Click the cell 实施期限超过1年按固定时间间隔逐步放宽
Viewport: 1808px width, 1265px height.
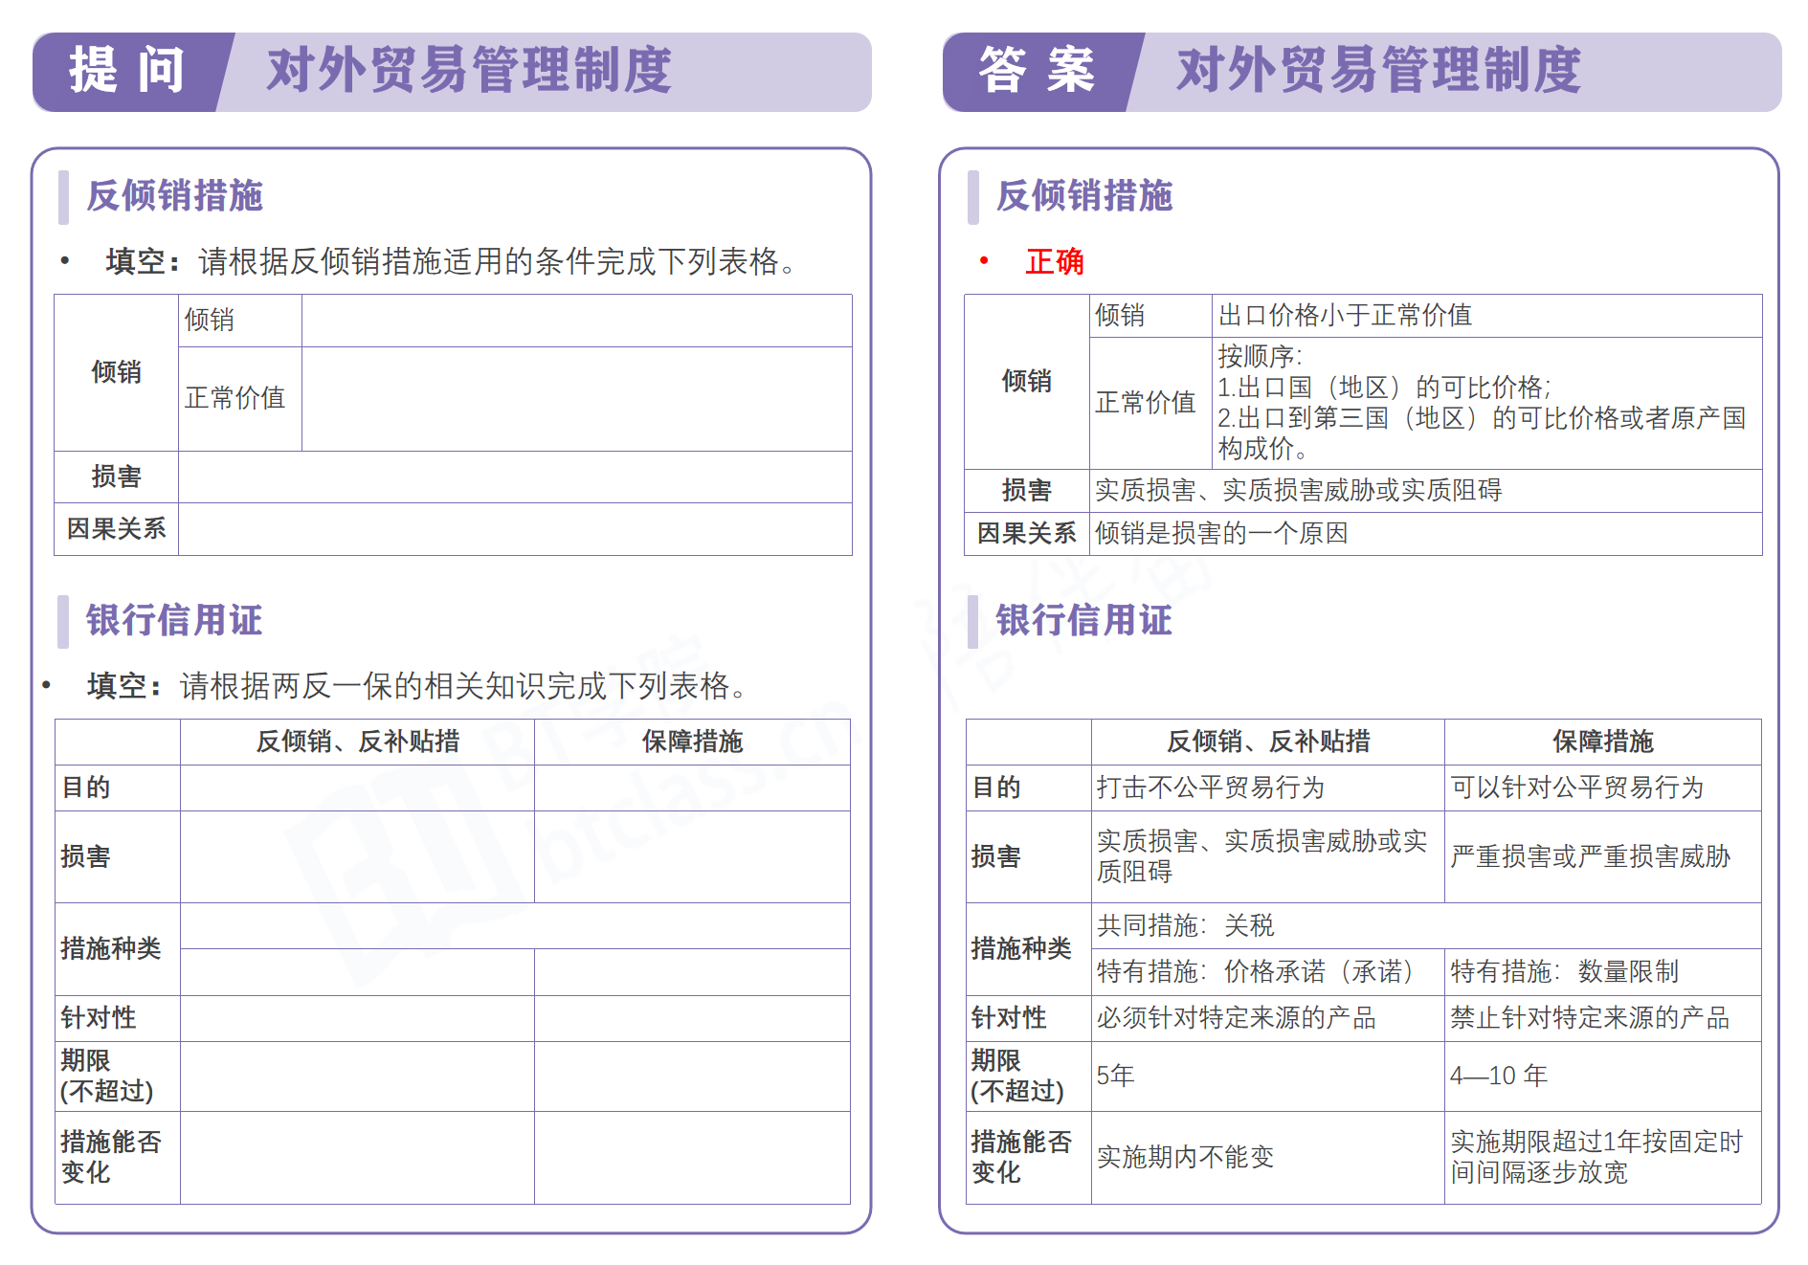[1602, 1157]
